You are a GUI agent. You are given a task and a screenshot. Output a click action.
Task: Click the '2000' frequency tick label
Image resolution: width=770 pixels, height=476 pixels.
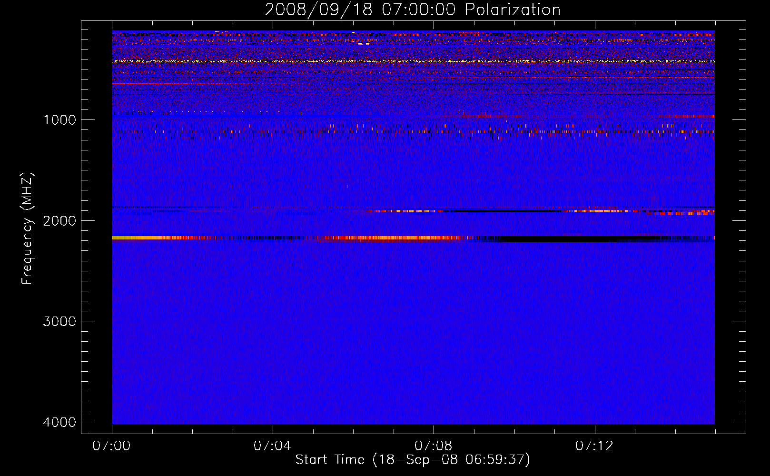59,221
